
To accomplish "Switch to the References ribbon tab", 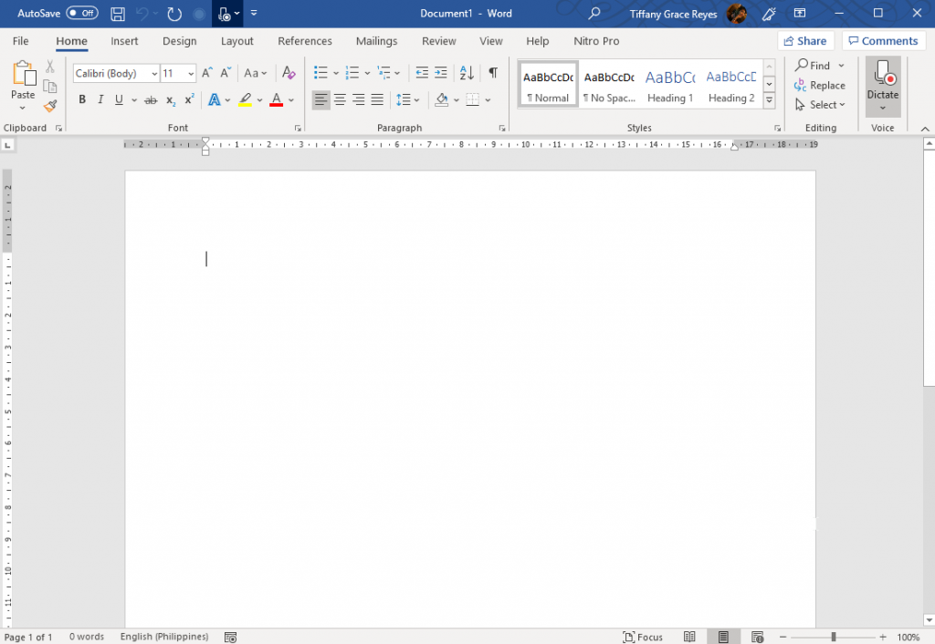I will coord(304,41).
